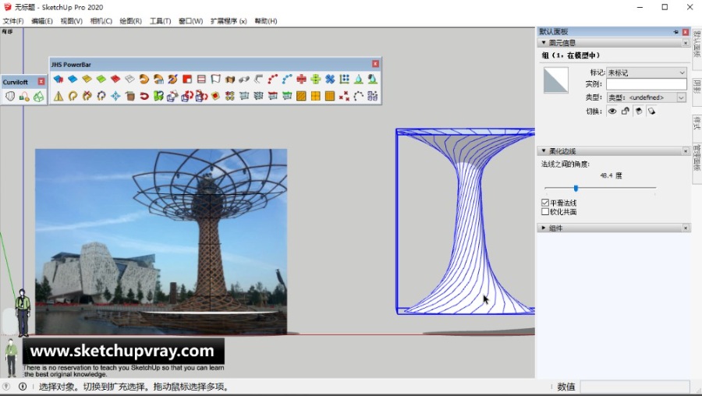Click the blue plane with red star icon
This screenshot has height=396, width=702.
58,80
